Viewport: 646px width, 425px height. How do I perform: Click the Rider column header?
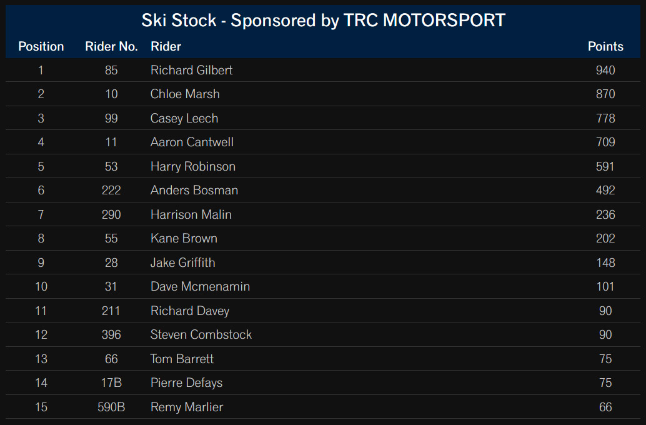tap(166, 46)
